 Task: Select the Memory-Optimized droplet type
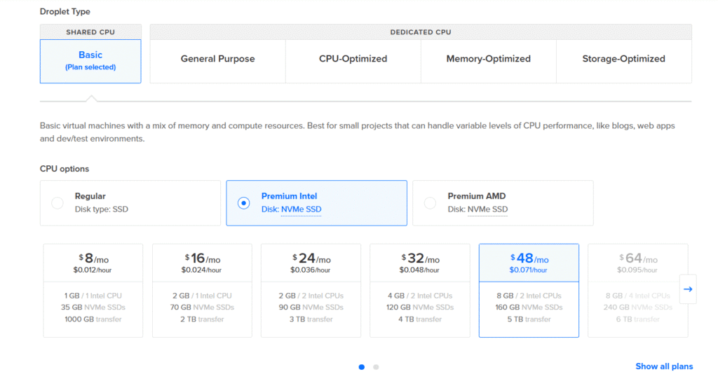(489, 59)
